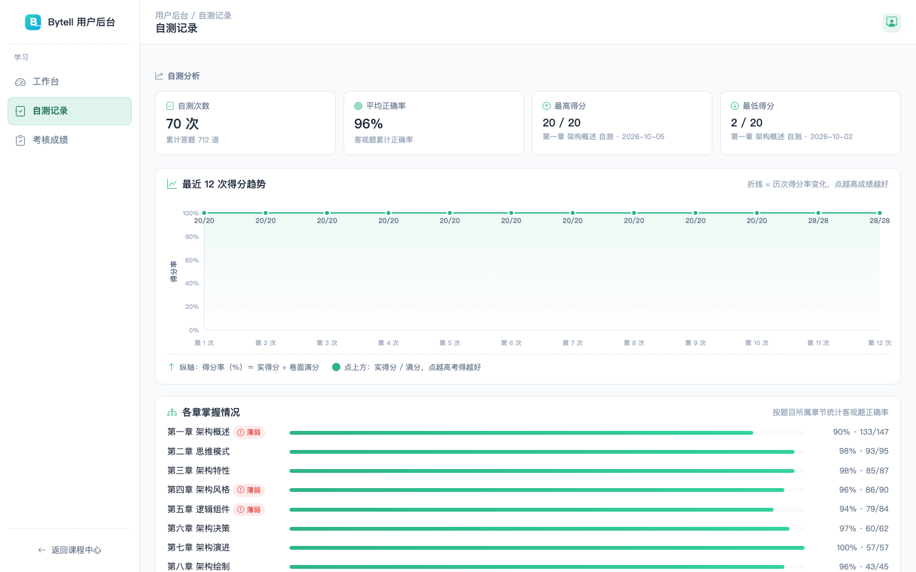Click the 自测次数 card icon

170,106
